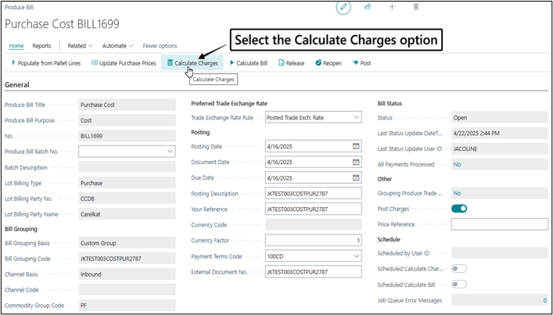
Task: Select the Calculate Charges action
Action: pos(192,63)
